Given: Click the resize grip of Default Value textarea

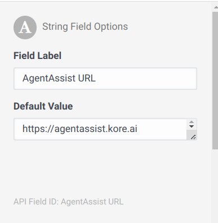Looking at the screenshot, I should pos(193,137).
